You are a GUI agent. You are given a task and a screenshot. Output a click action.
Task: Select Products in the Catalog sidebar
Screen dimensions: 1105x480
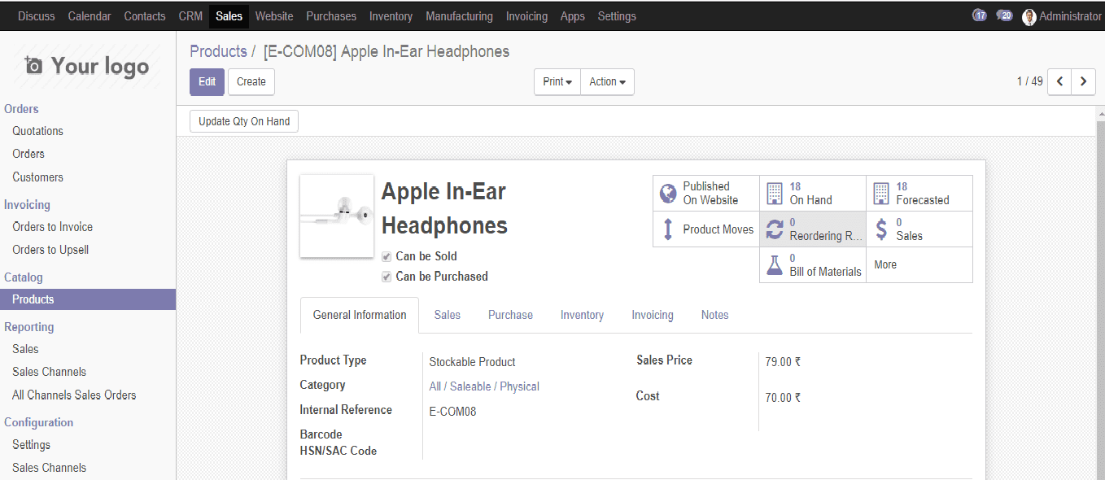[88, 299]
